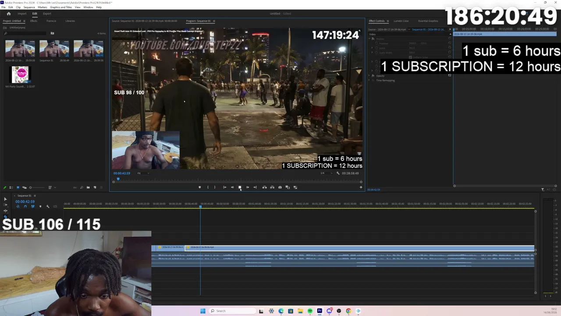This screenshot has width=561, height=316.
Task: Click the Mark Out button
Action: click(x=215, y=187)
